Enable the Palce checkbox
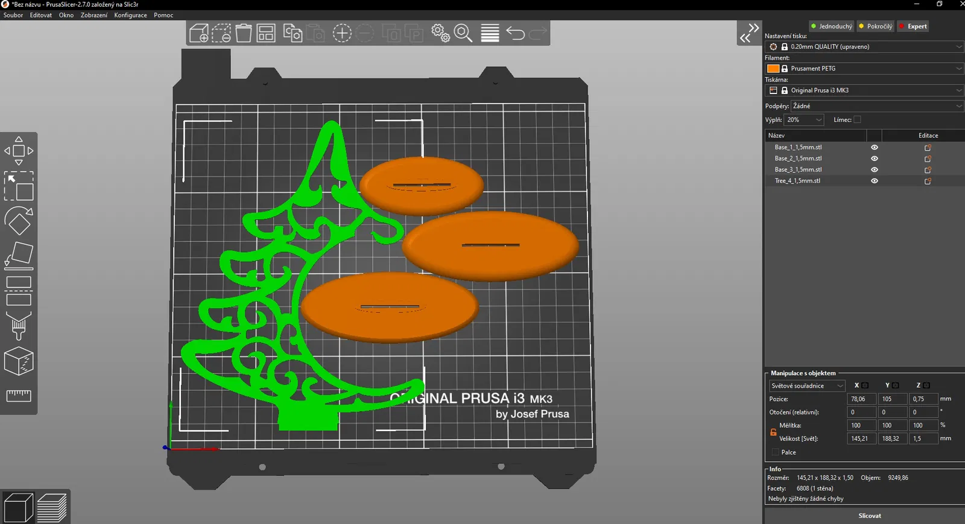The image size is (965, 524). pyautogui.click(x=775, y=452)
